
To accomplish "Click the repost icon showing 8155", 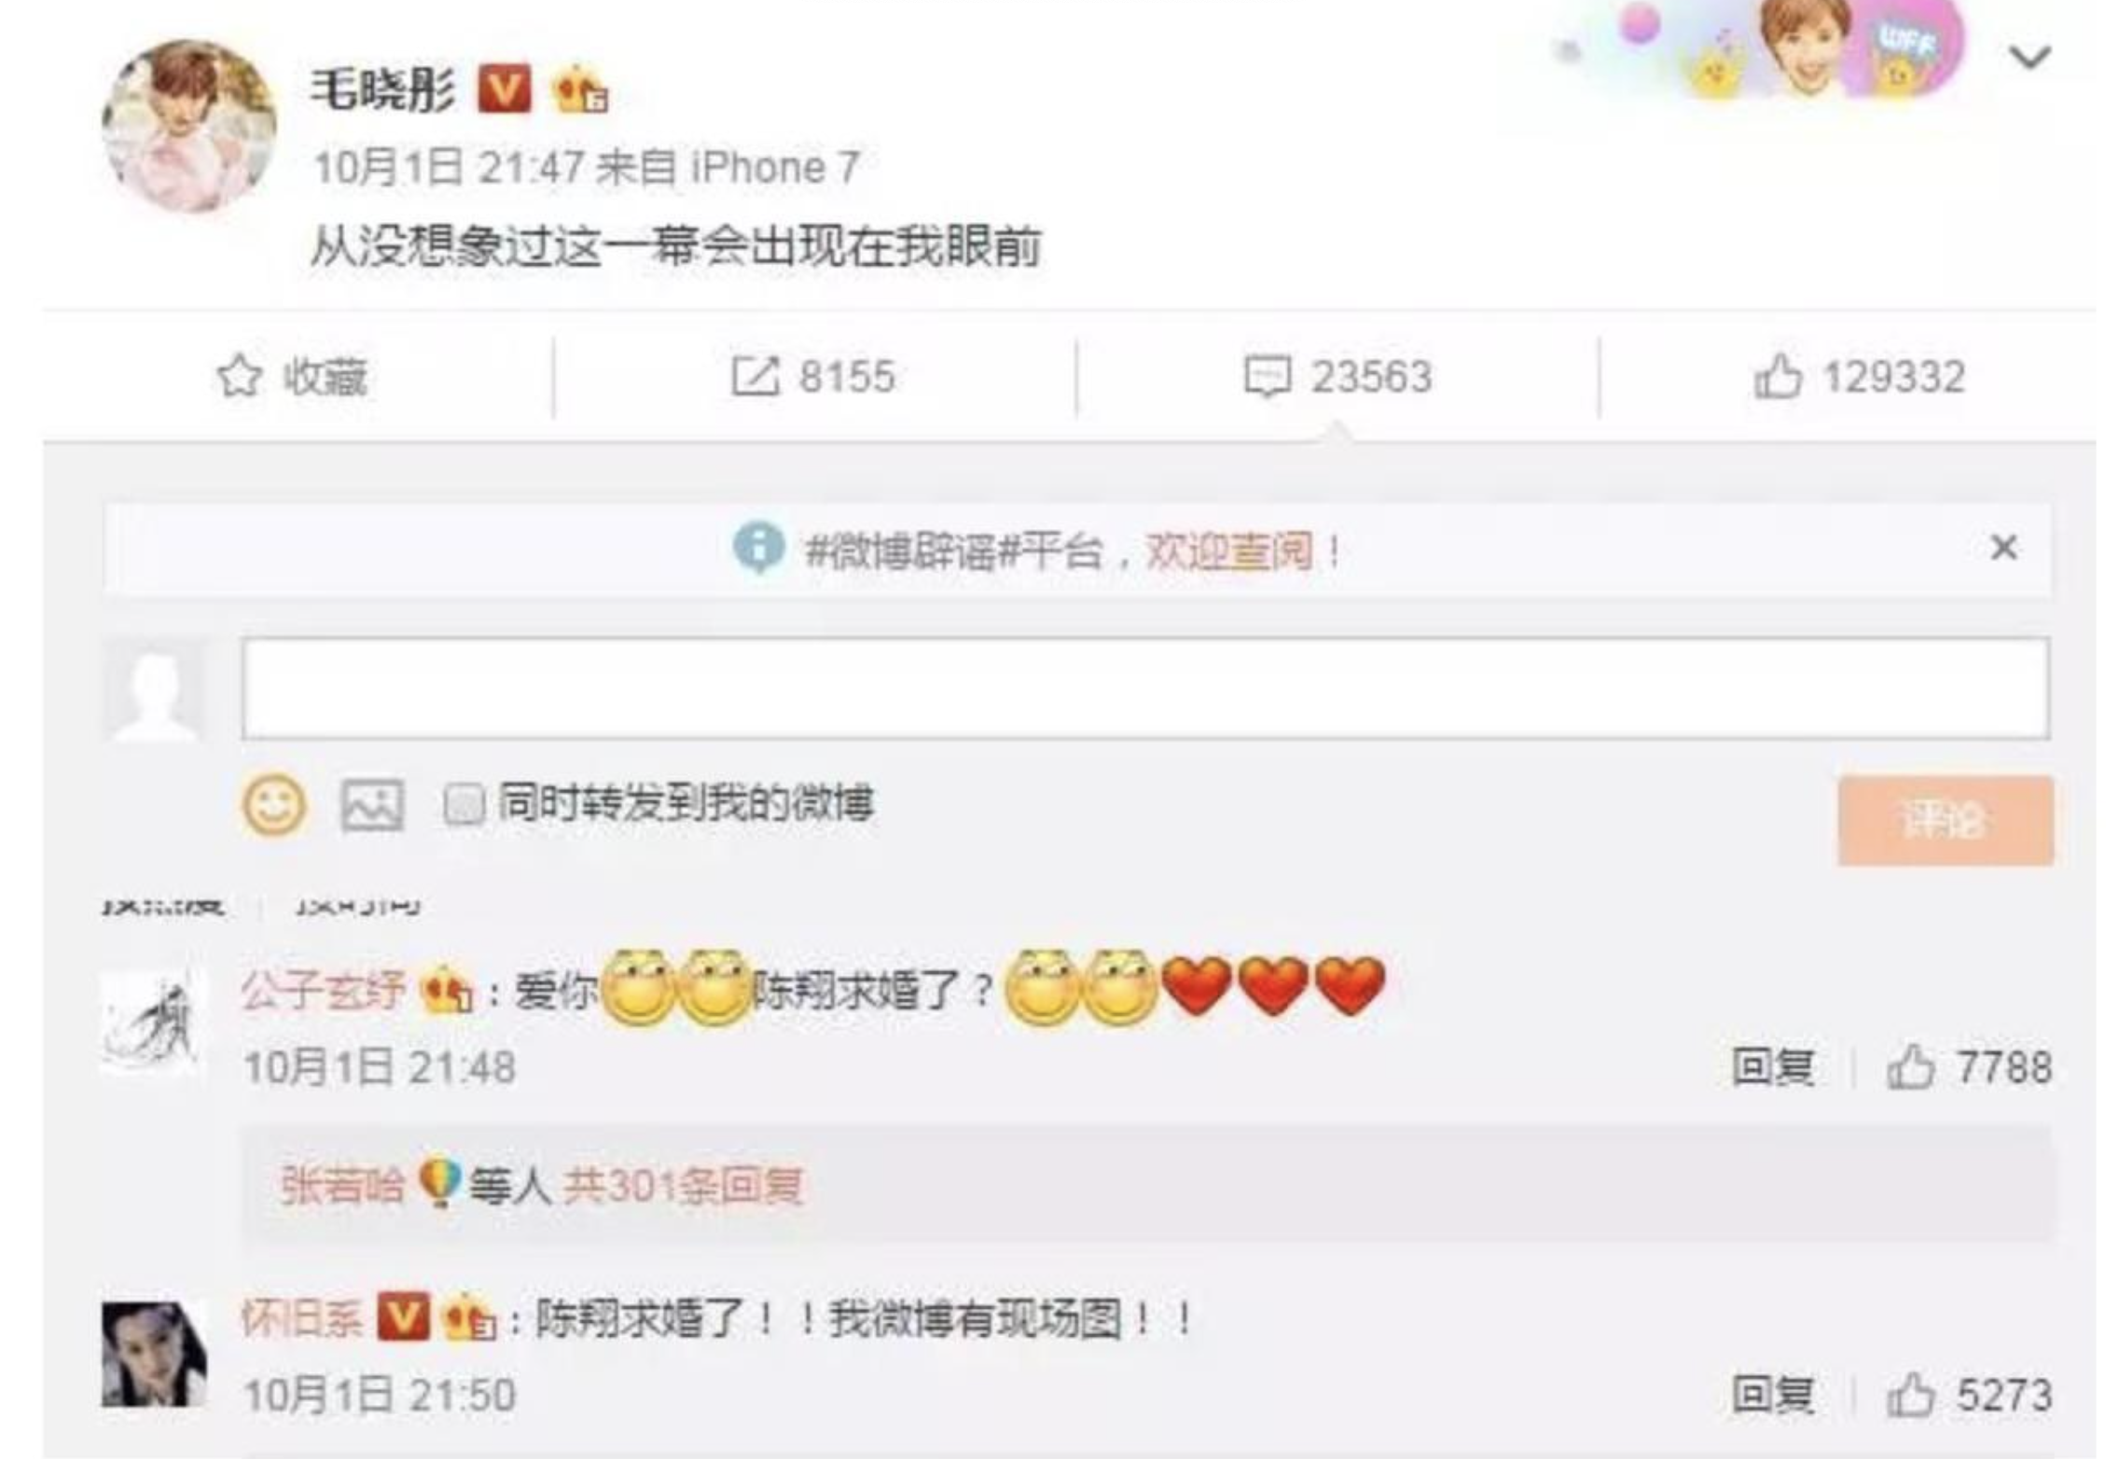I will 755,377.
